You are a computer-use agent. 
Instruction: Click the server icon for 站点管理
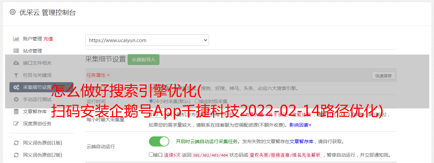click(16, 51)
